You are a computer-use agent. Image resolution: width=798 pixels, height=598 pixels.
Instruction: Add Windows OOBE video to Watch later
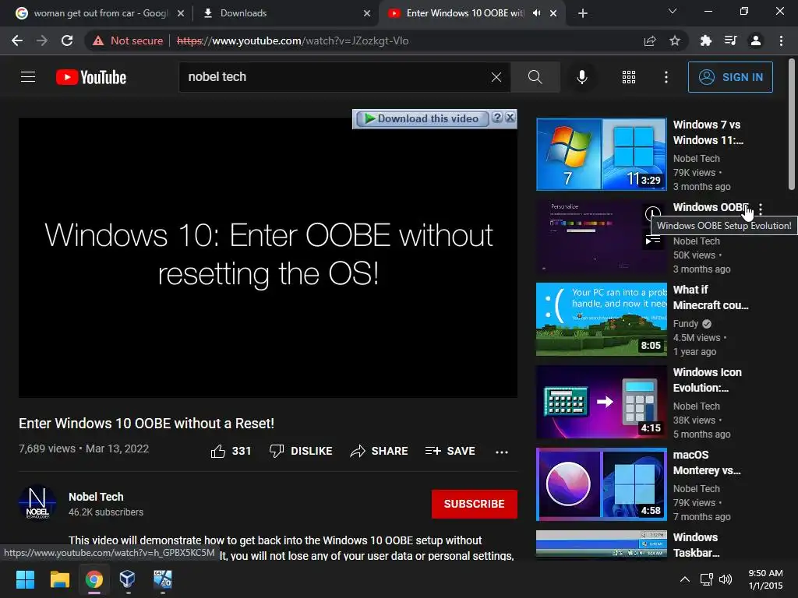tap(653, 213)
